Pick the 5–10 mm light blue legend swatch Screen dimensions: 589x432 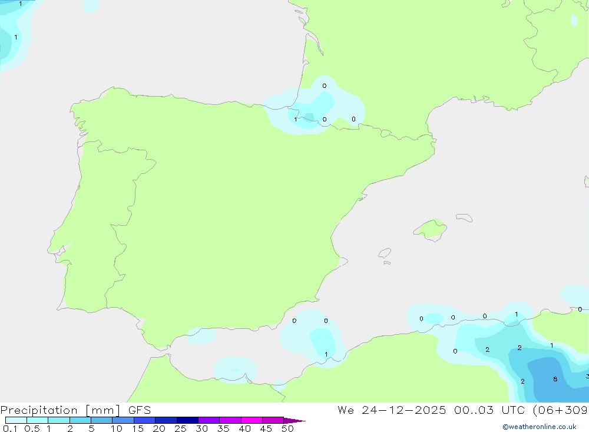101,420
